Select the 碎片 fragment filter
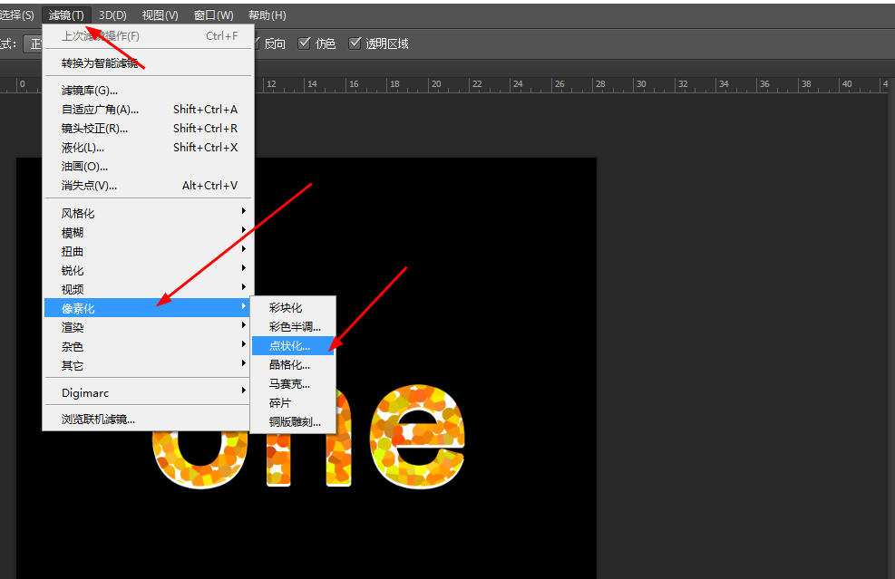The image size is (895, 579). 283,402
